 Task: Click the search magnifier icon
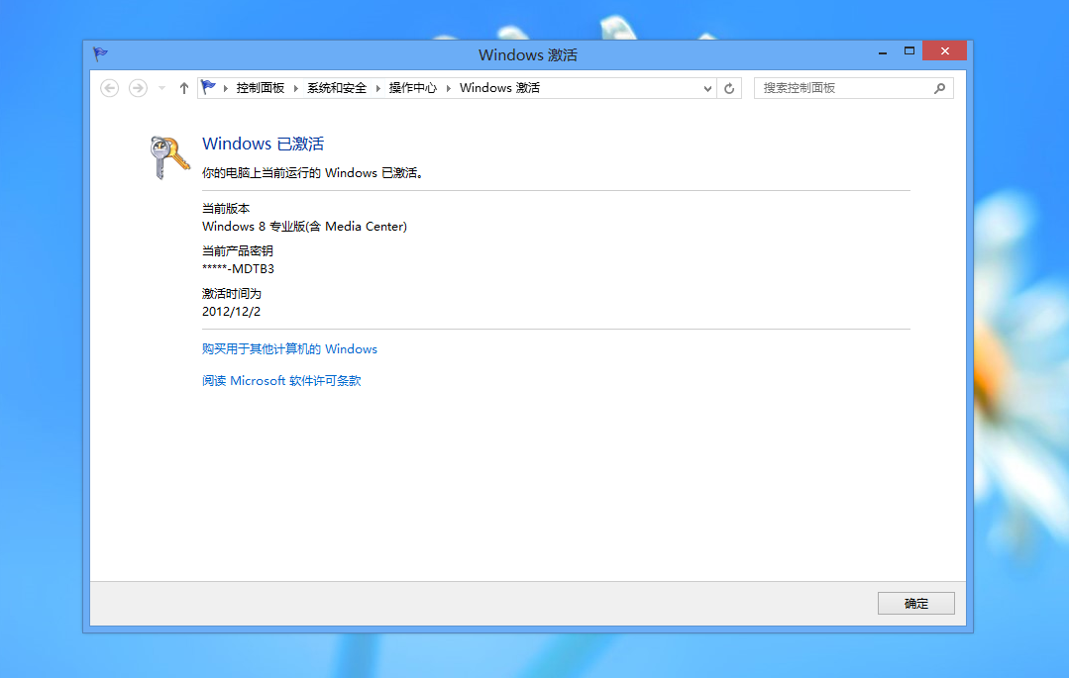939,88
